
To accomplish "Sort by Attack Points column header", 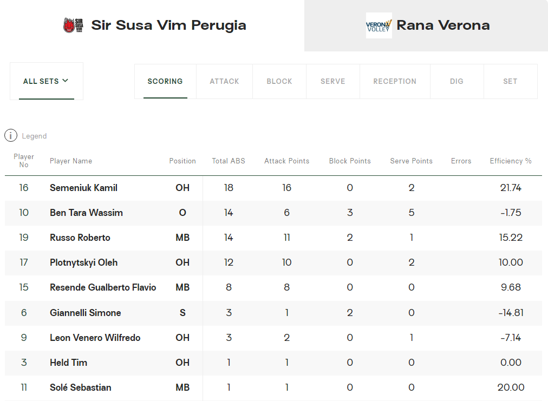I will click(x=286, y=161).
